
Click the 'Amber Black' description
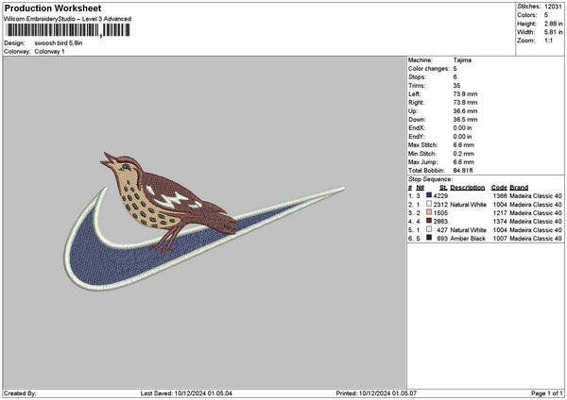pyautogui.click(x=468, y=239)
